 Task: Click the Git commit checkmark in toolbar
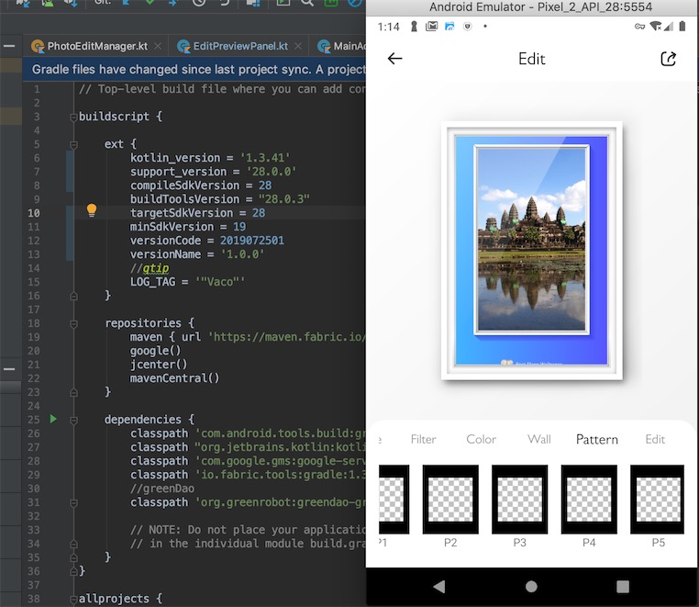150,2
